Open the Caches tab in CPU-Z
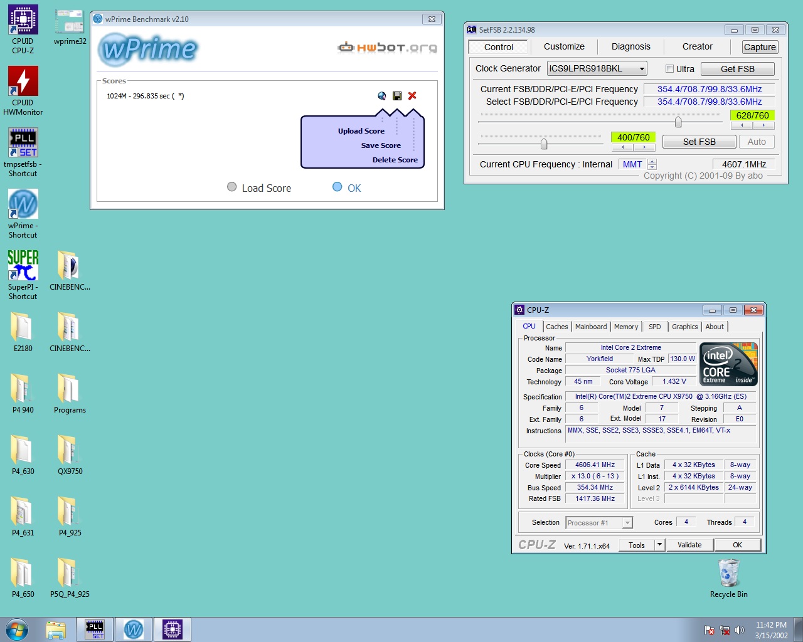 pos(556,327)
